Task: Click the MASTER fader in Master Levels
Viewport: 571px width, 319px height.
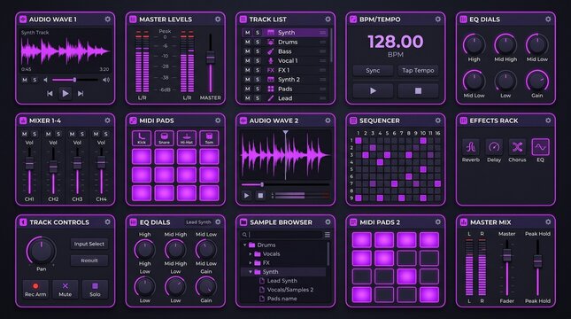Action: 210,58
